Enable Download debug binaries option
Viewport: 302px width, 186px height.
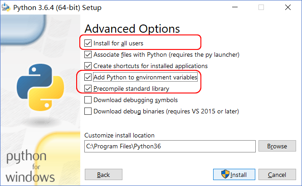tap(88, 111)
